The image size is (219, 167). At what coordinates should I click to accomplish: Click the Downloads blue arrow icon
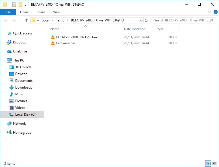(x=12, y=87)
